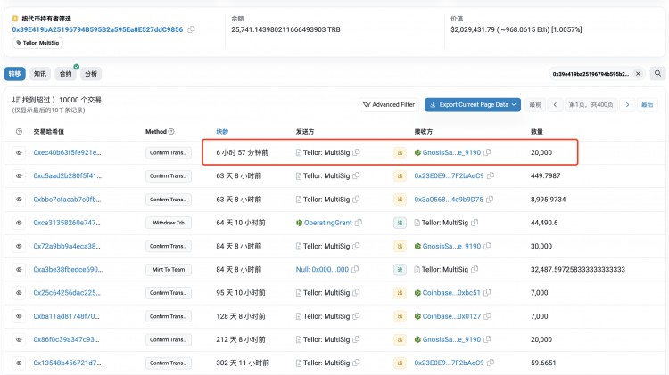Open Null: 0x000...000 sender link
Image resolution: width=669 pixels, height=375 pixels.
tap(322, 269)
